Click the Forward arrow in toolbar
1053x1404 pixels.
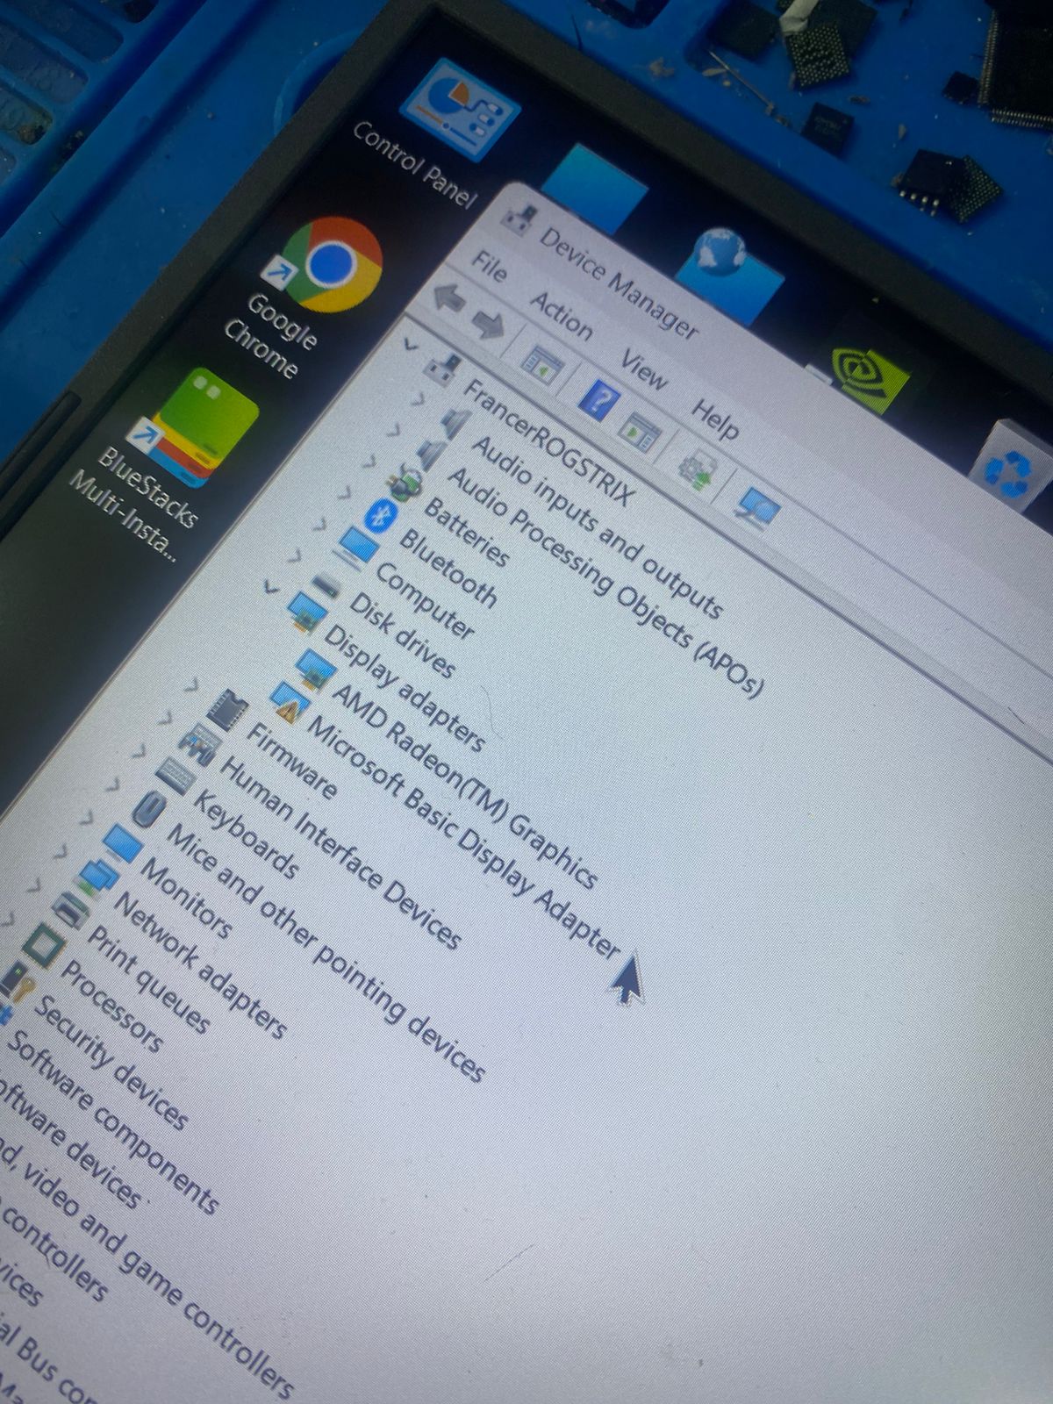tap(489, 324)
